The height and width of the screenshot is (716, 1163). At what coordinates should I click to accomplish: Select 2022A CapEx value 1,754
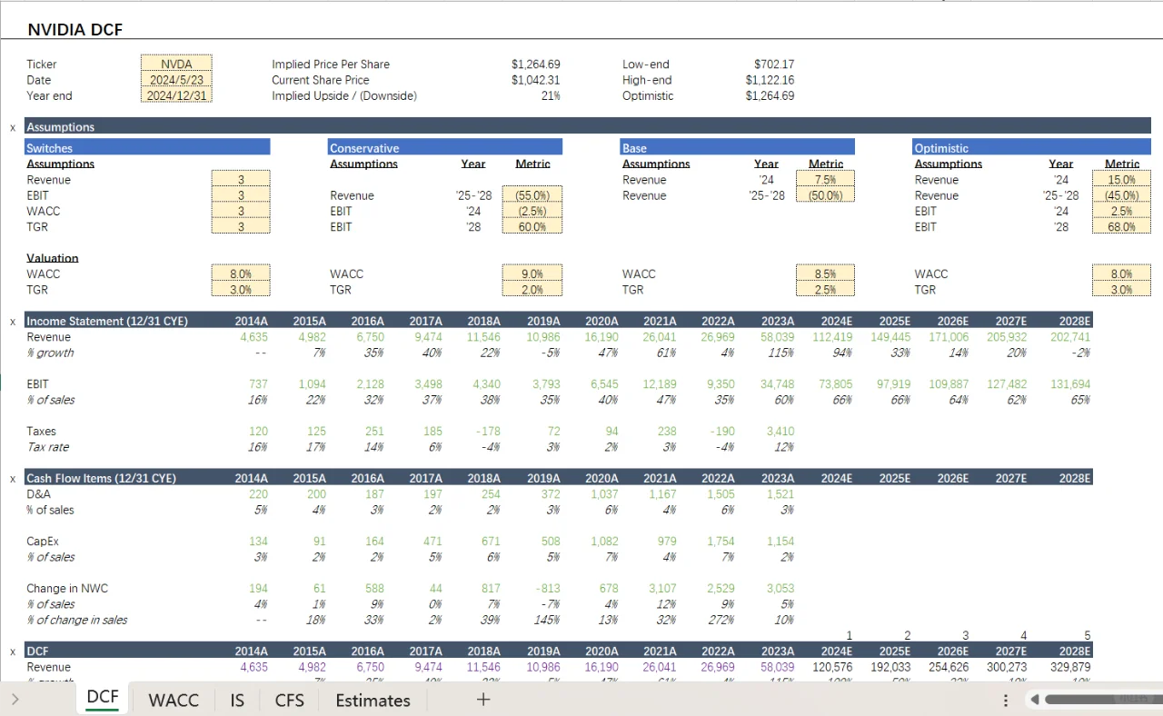tap(721, 542)
